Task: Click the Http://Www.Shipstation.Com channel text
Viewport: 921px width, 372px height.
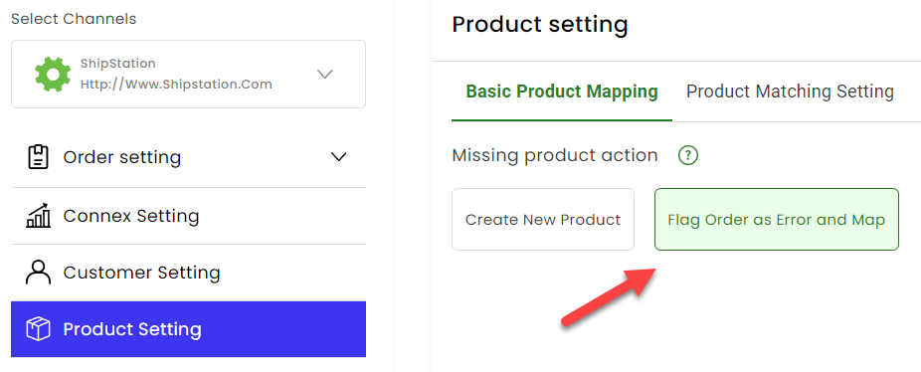Action: click(x=176, y=84)
